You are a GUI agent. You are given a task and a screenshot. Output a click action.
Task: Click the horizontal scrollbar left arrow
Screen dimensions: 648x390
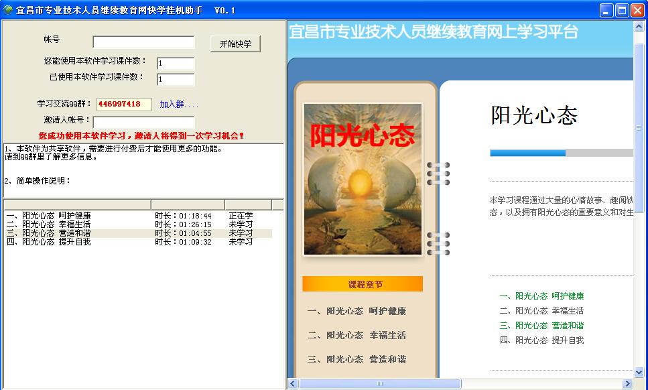(293, 384)
